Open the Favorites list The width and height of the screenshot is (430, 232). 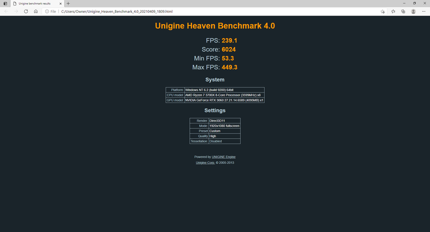[393, 12]
